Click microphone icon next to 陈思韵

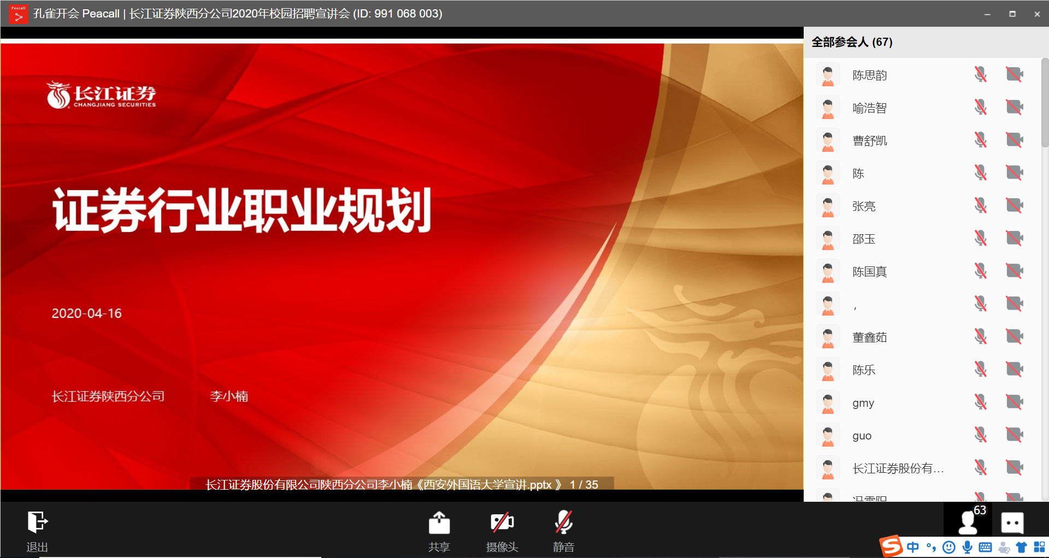pyautogui.click(x=981, y=74)
